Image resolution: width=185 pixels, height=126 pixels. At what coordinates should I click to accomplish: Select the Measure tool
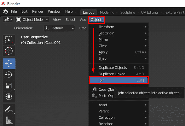coord(9,120)
